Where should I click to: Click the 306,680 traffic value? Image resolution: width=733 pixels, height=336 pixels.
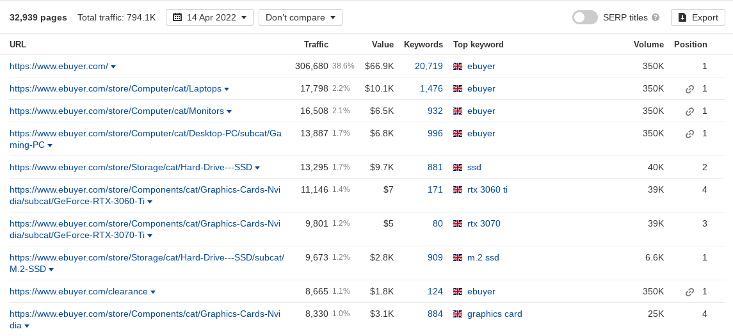coord(312,67)
